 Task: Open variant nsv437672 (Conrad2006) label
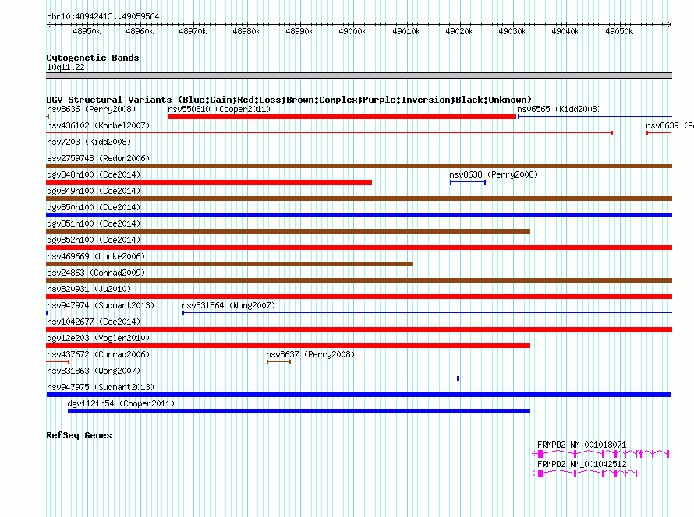98,354
